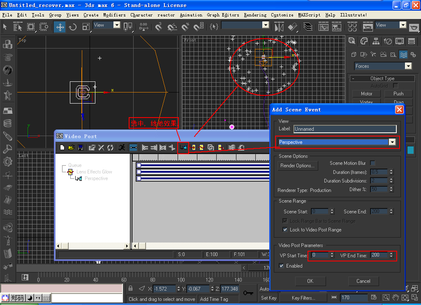
Task: Increase VP End Time spinner
Action: [x=391, y=253]
